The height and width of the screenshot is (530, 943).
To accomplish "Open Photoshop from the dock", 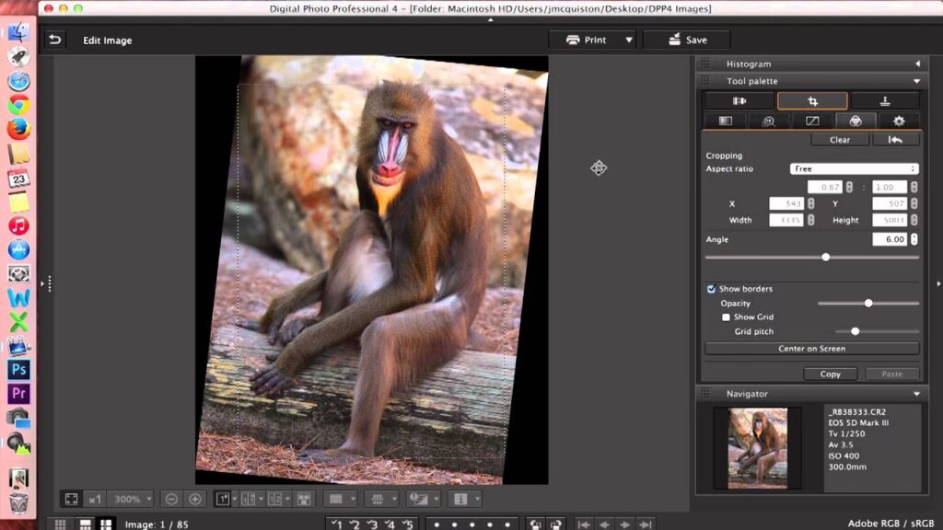I will point(18,369).
